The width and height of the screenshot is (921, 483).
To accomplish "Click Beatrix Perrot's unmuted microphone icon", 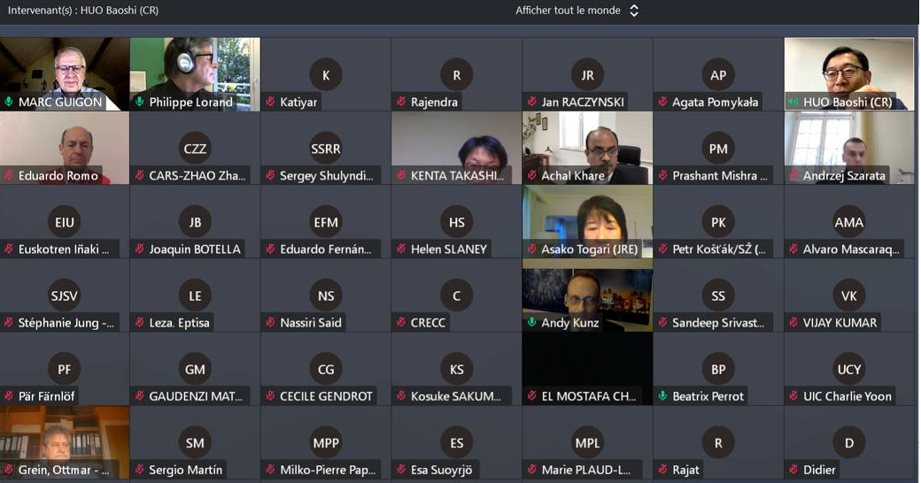I will pyautogui.click(x=662, y=396).
